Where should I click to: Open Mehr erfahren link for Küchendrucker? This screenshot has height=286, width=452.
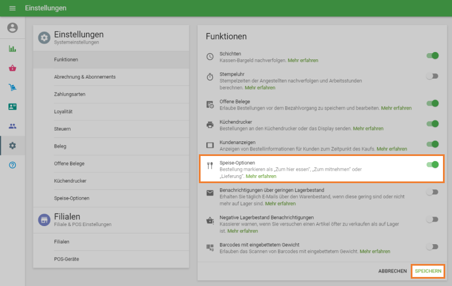[368, 128]
